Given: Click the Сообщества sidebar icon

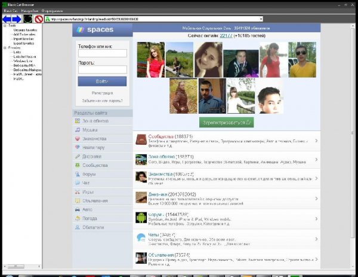Looking at the screenshot, I should click(78, 165).
